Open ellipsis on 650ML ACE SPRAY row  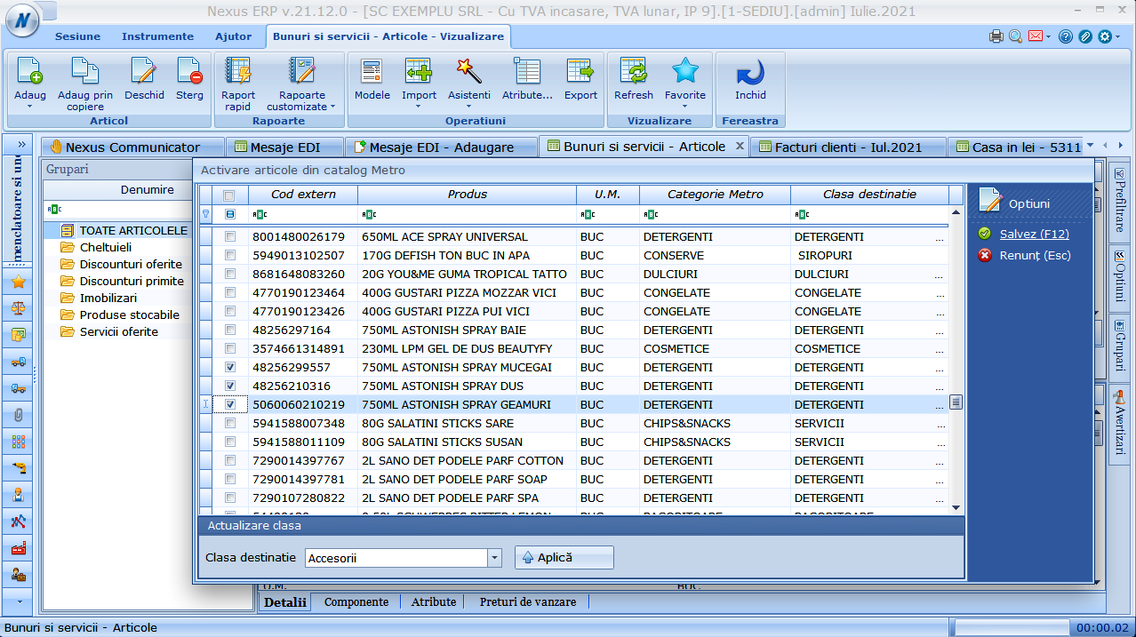[940, 238]
